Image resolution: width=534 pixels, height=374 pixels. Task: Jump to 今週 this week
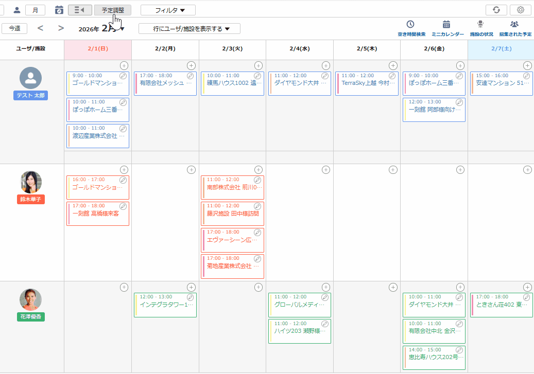[x=14, y=28]
